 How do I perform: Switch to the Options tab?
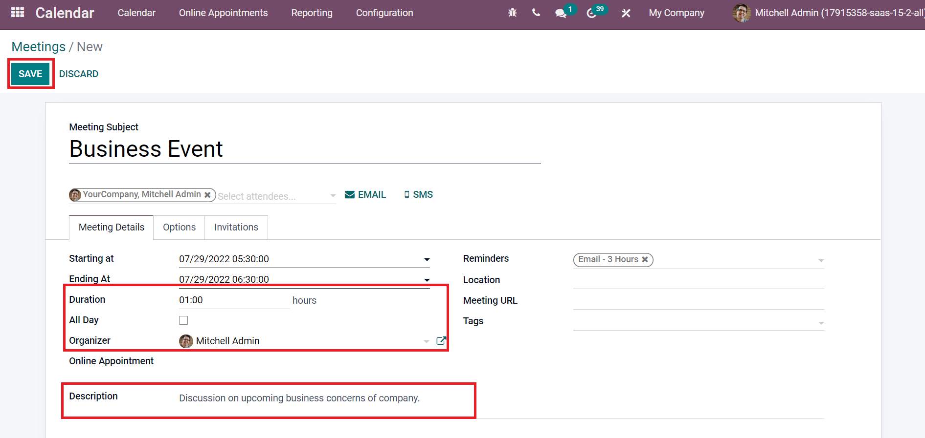pyautogui.click(x=179, y=228)
